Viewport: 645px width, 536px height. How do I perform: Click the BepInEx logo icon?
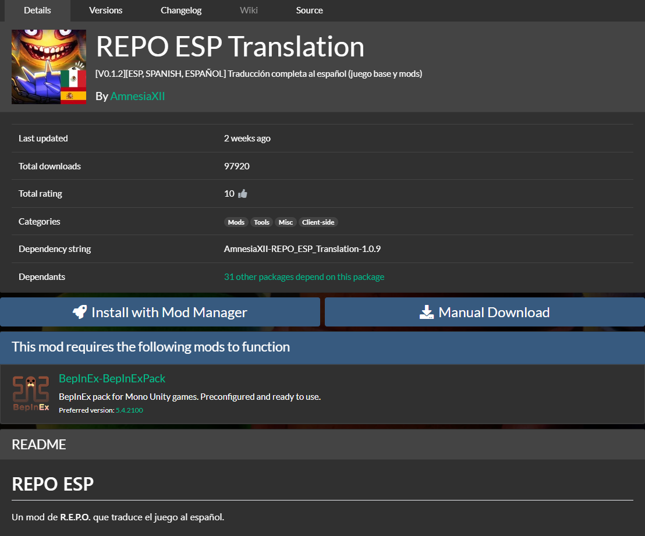click(31, 393)
